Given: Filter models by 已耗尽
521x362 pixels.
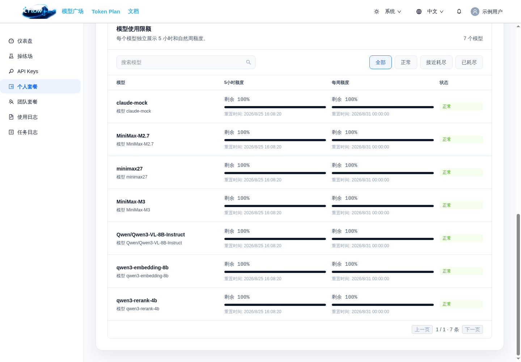Looking at the screenshot, I should point(469,62).
